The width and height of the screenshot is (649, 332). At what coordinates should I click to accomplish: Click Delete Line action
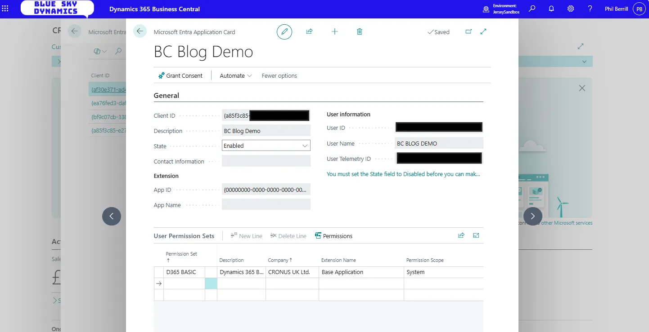[288, 236]
